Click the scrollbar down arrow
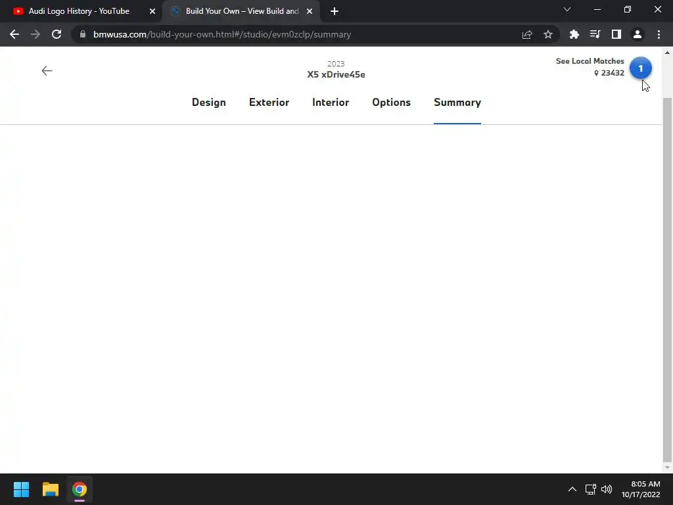Viewport: 673px width, 505px height. (667, 468)
